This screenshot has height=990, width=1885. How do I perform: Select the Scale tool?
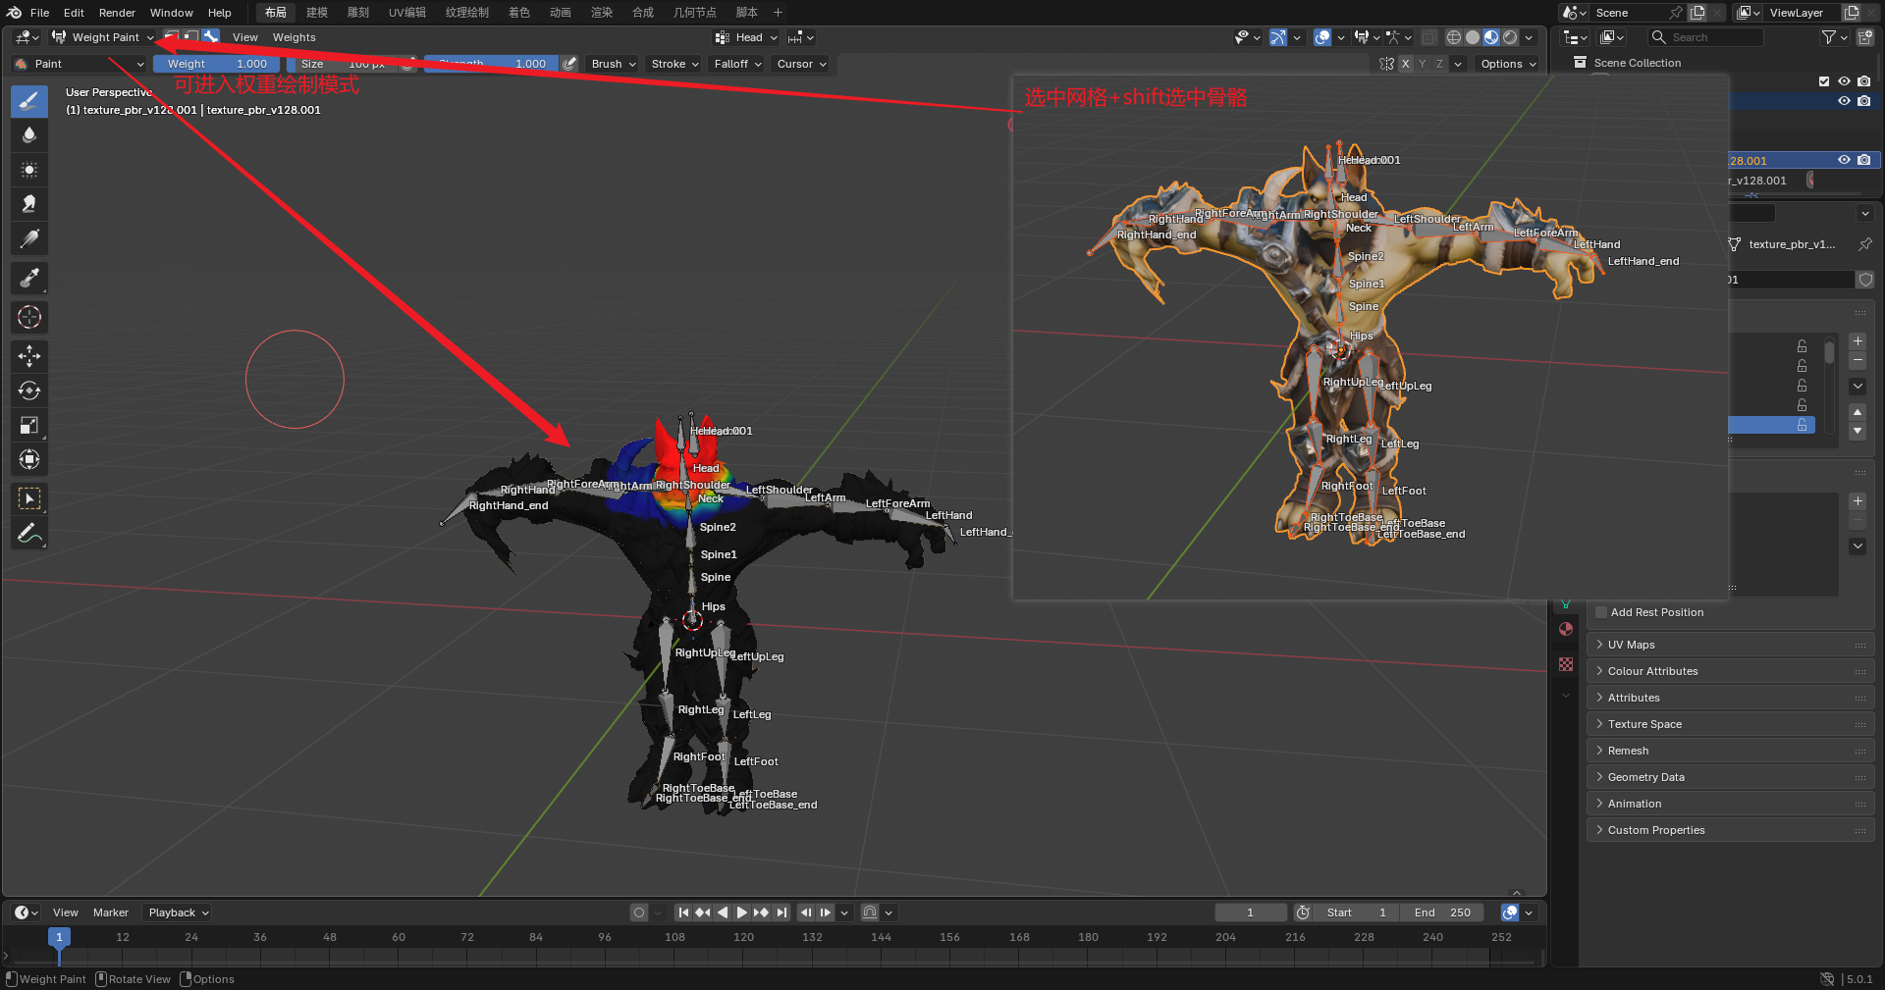coord(29,425)
